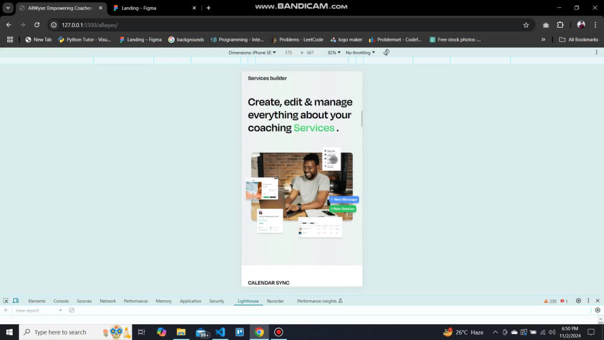The width and height of the screenshot is (604, 340).
Task: Open the device toolbar more options menu
Action: pos(596,53)
